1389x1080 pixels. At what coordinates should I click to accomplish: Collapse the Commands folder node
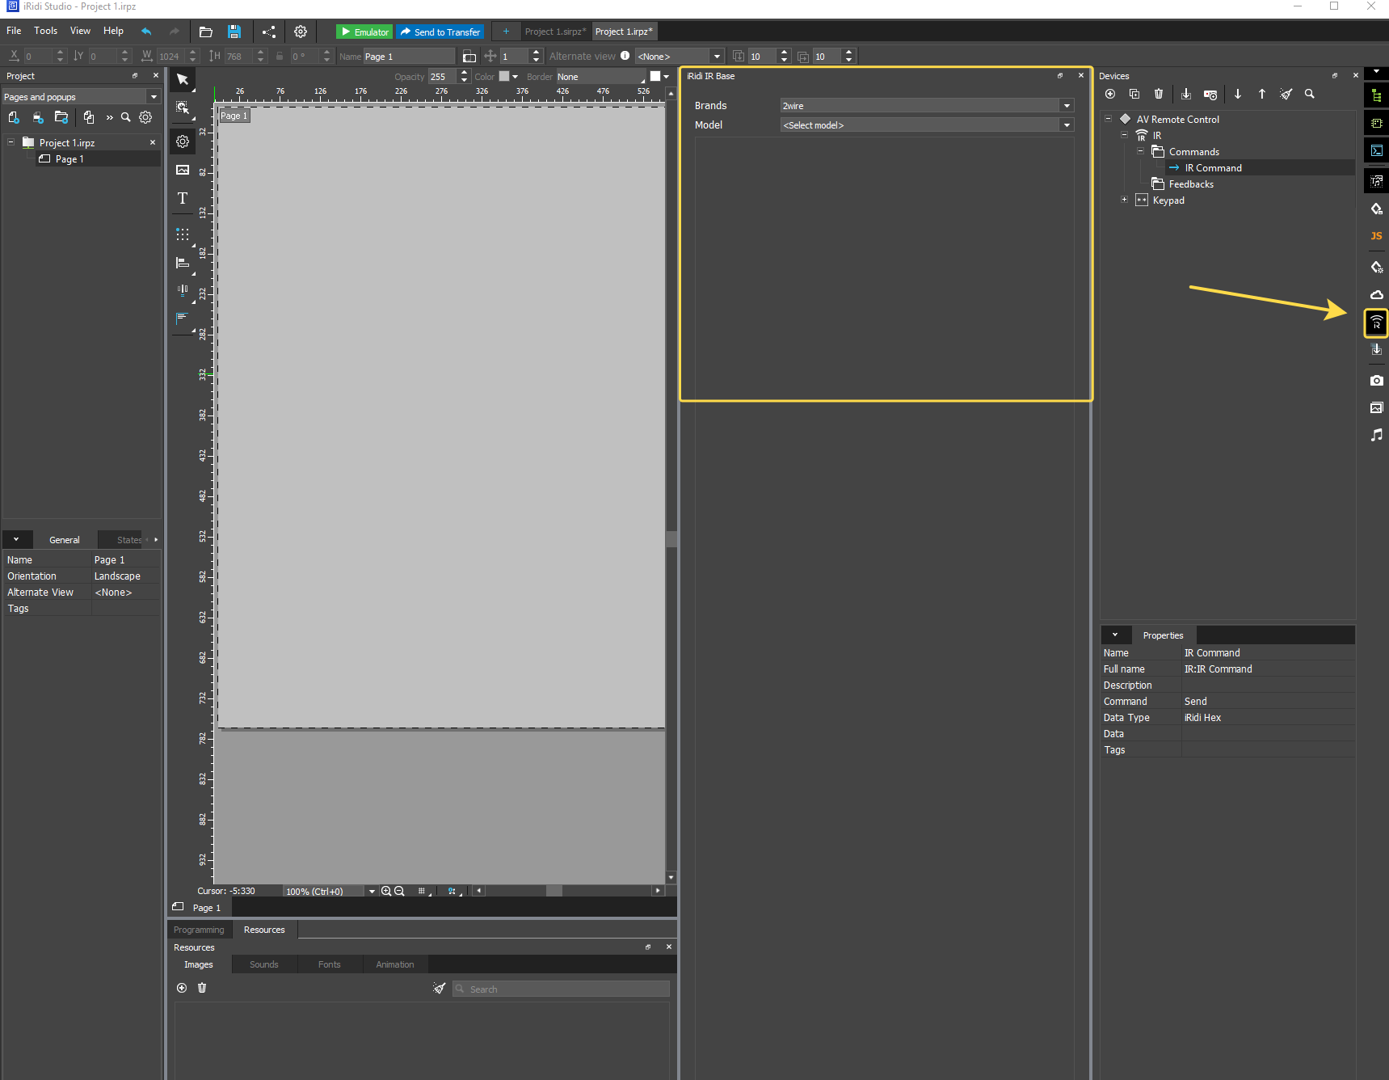tap(1140, 151)
